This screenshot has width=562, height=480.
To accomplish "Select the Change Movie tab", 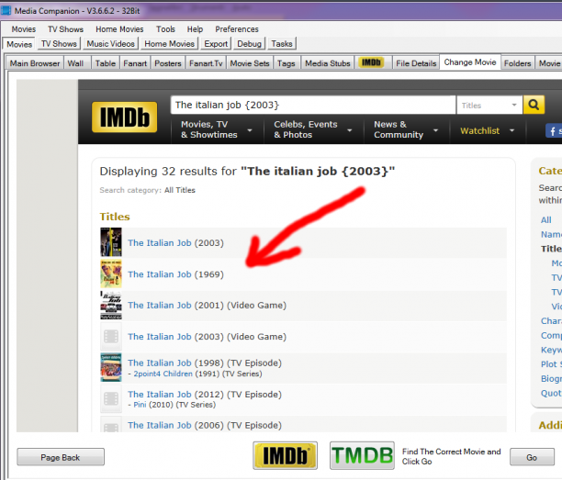I will click(470, 62).
